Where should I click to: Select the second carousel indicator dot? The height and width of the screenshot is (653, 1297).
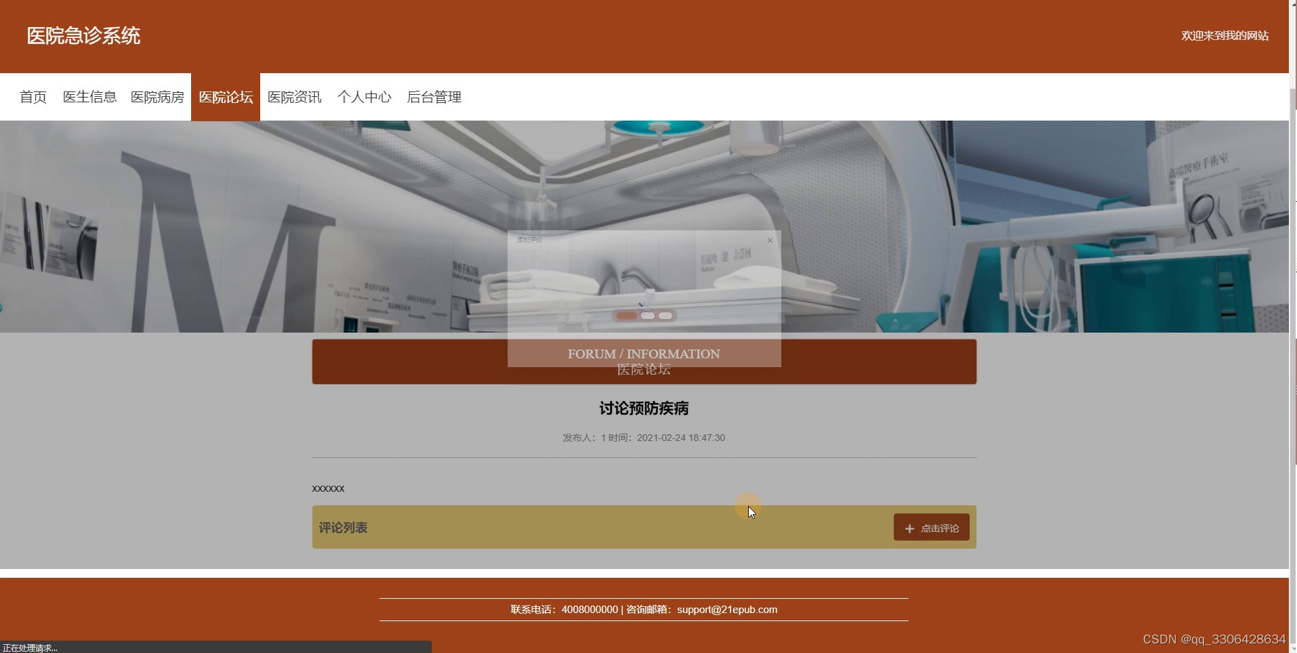[x=648, y=316]
